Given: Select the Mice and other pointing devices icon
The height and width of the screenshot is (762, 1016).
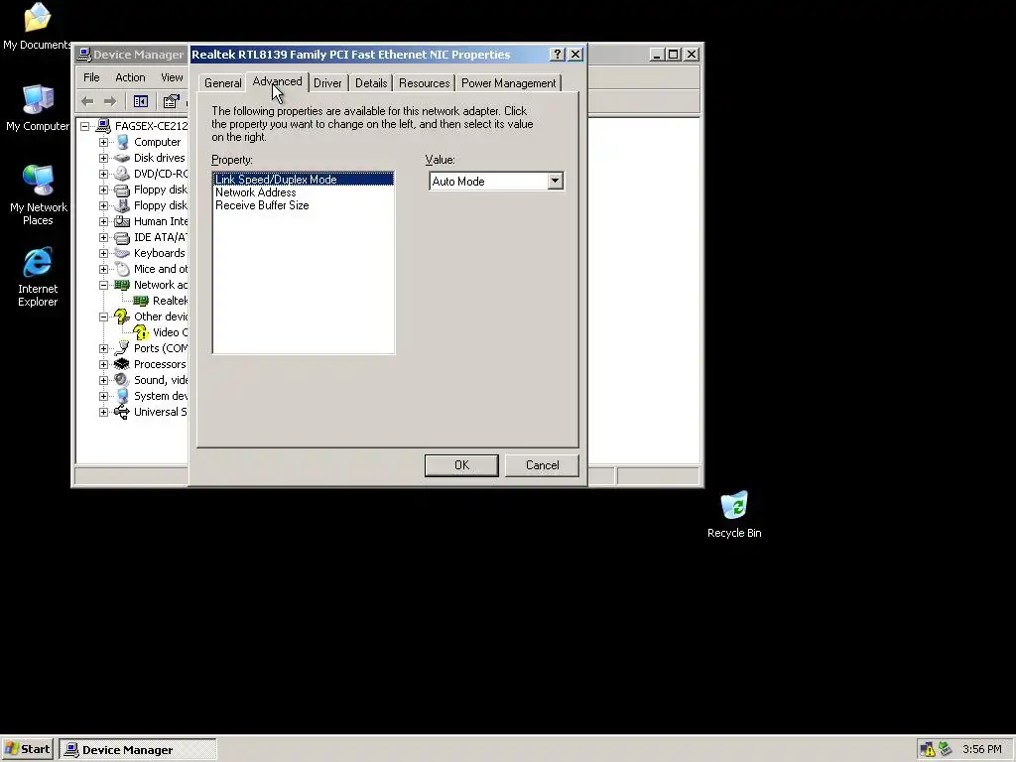Looking at the screenshot, I should click(x=122, y=269).
